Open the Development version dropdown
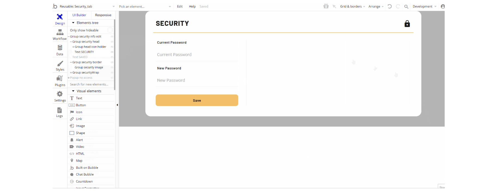Screen dimensions: 498x191 point(424,7)
